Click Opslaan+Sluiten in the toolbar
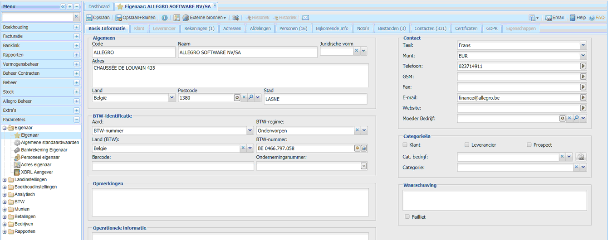 136,18
